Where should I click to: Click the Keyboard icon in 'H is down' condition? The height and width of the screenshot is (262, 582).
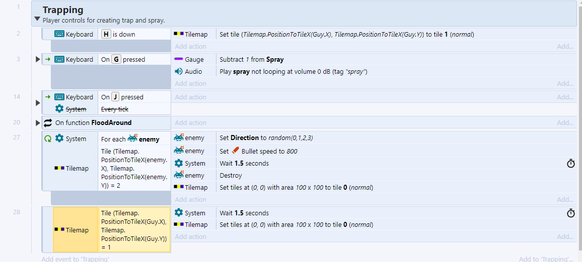click(x=59, y=34)
